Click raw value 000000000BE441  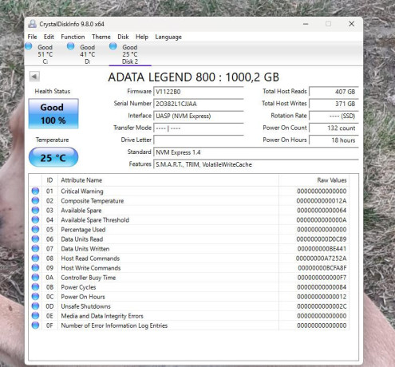[x=322, y=249]
